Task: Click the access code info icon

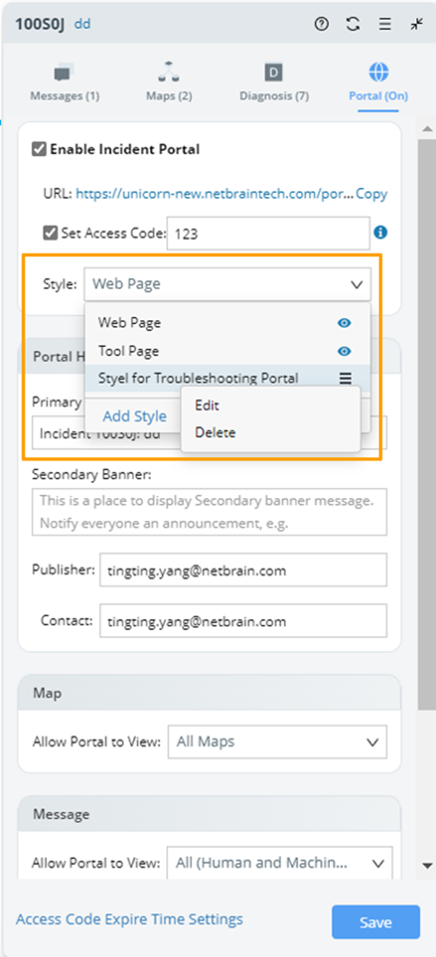Action: [380, 232]
